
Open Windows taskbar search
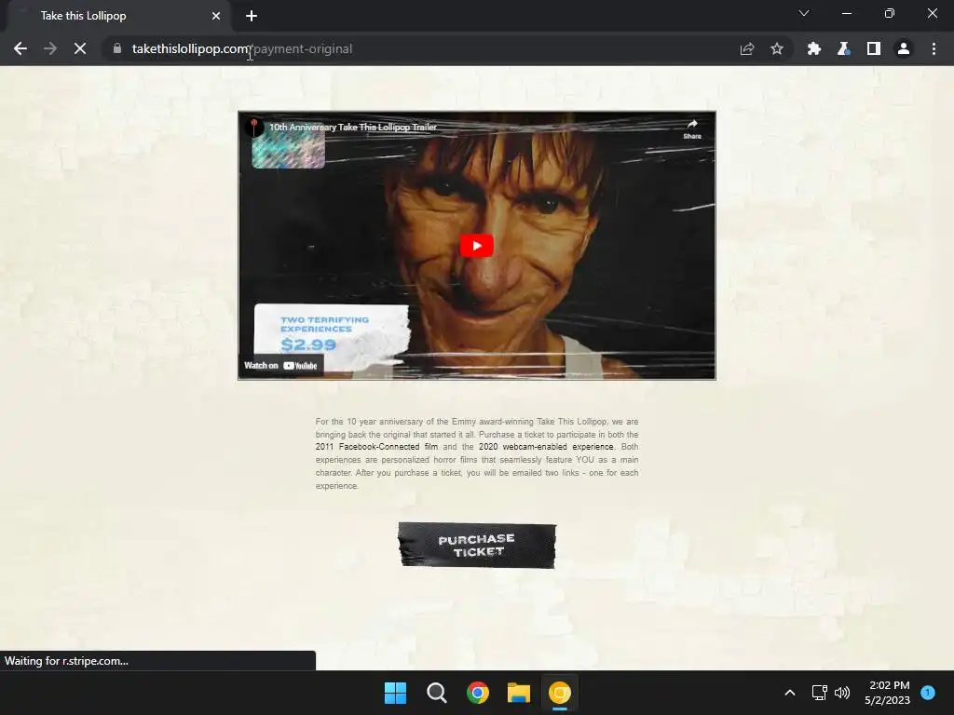[x=437, y=693]
